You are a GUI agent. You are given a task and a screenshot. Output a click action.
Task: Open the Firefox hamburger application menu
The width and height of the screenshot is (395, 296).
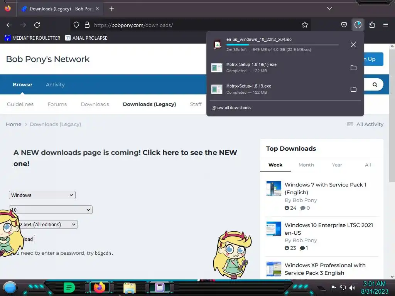[x=386, y=25]
